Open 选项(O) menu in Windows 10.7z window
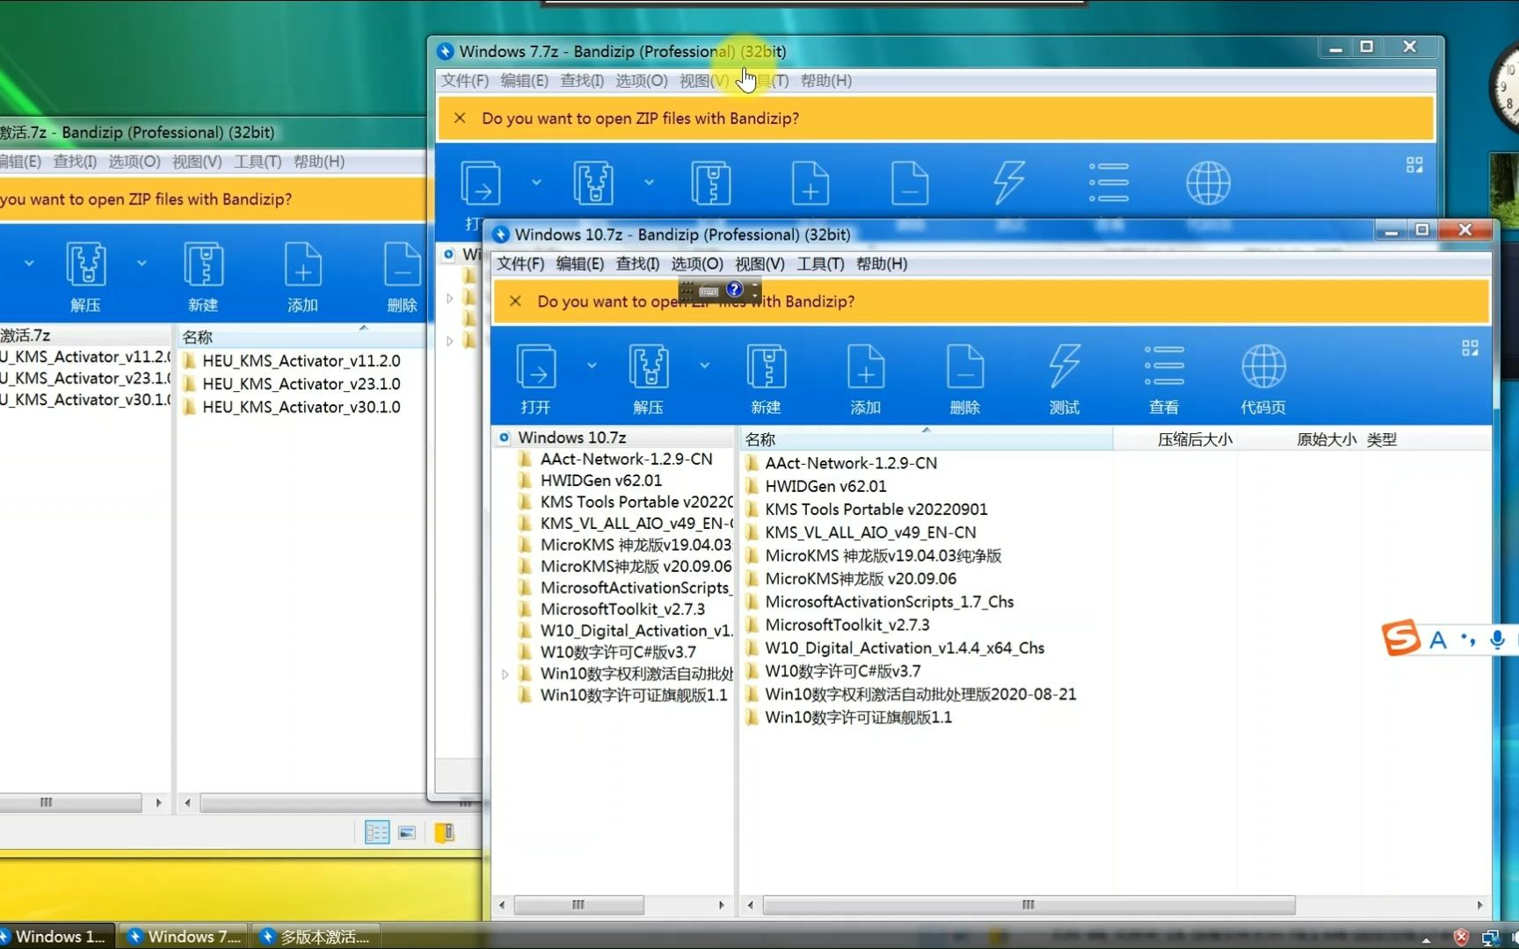1519x949 pixels. click(697, 264)
